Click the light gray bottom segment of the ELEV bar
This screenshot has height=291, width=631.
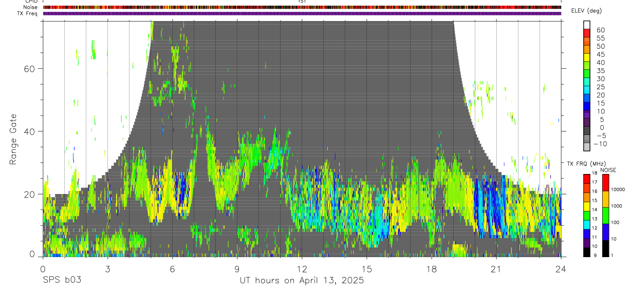[x=587, y=147]
